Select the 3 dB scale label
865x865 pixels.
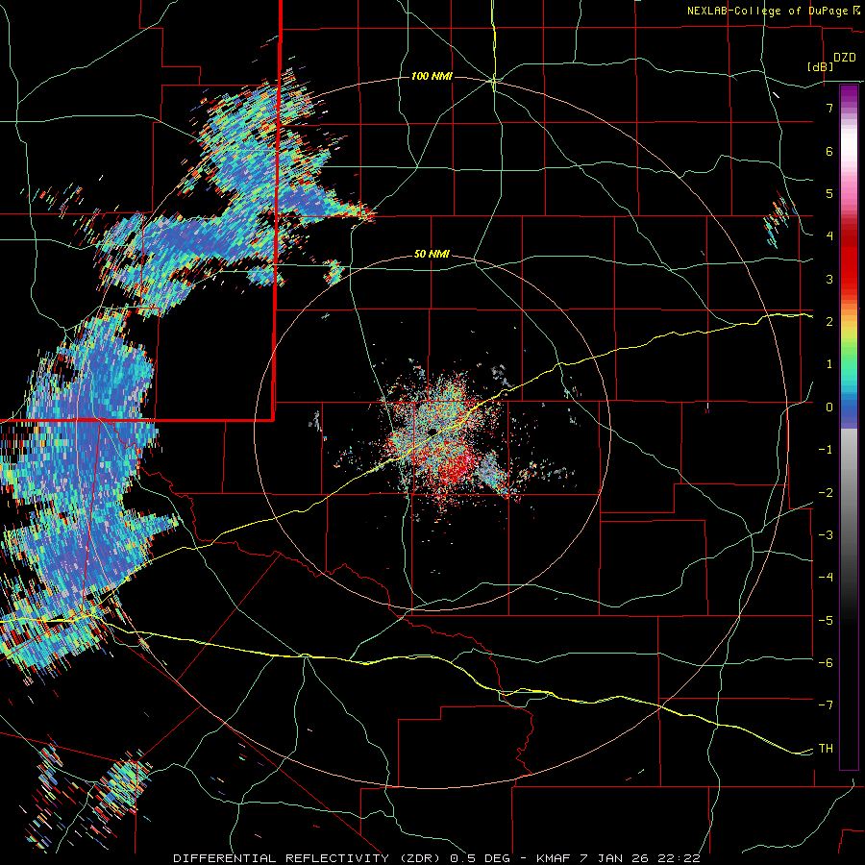click(x=829, y=279)
